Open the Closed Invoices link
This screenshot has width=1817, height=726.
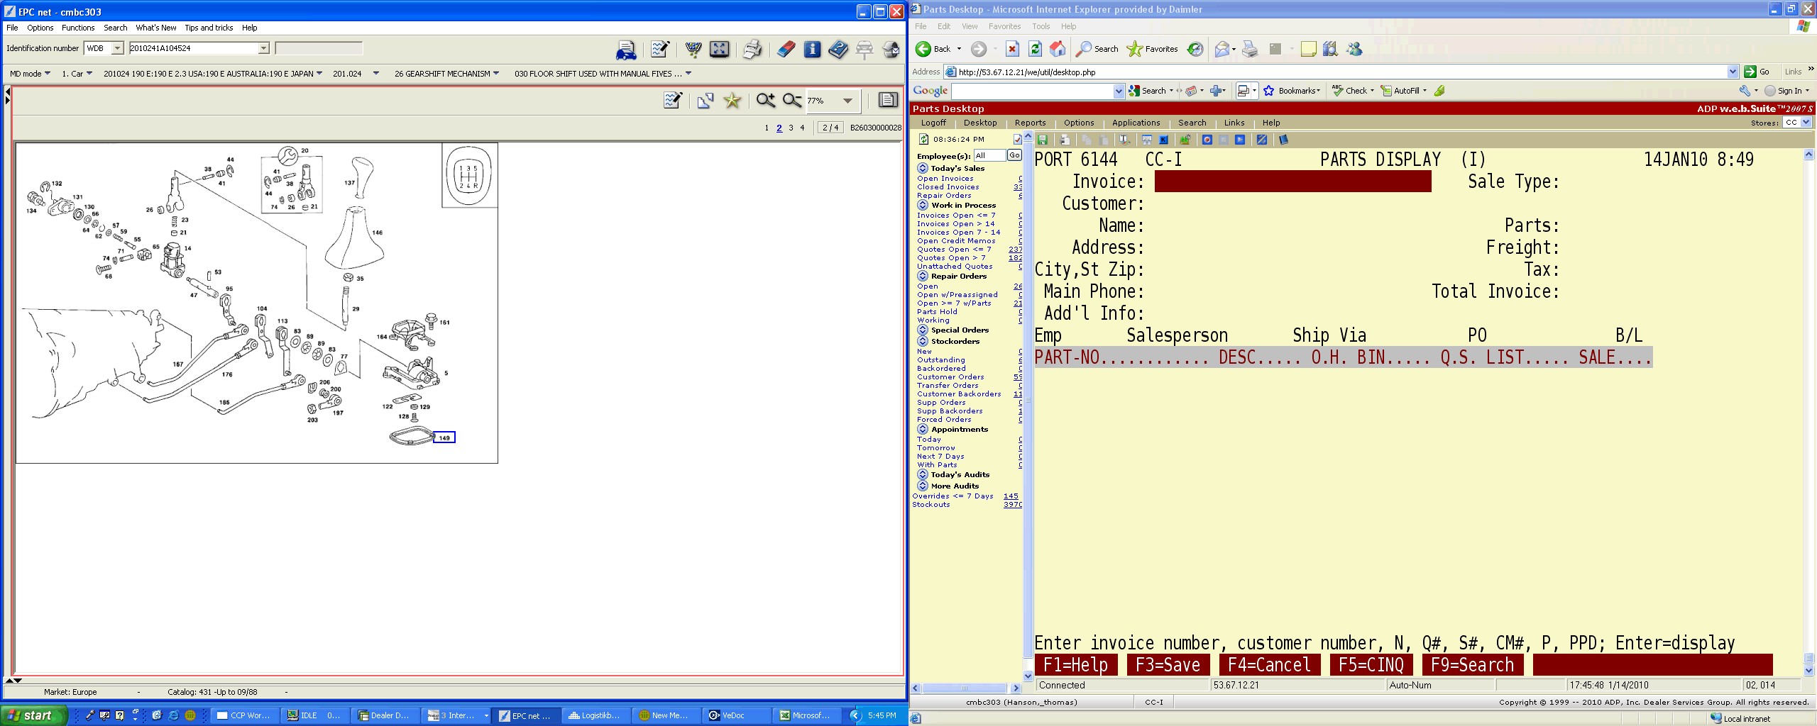coord(948,187)
